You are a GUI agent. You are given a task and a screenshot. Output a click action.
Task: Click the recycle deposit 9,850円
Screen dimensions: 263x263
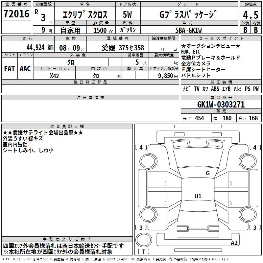click(168, 76)
